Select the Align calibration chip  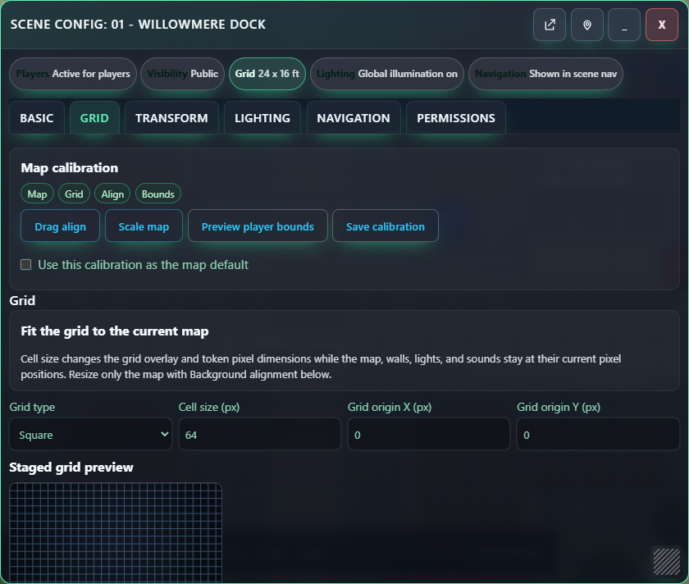coord(112,194)
